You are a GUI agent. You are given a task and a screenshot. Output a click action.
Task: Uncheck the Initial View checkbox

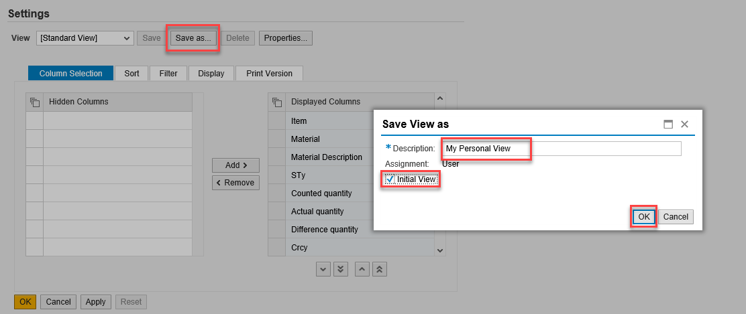click(390, 179)
